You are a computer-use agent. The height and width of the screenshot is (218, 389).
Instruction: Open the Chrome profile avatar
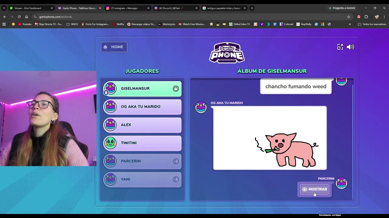377,17
